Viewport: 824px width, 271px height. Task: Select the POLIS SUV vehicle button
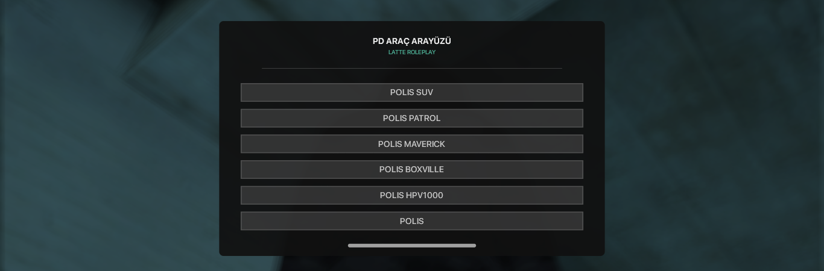[411, 92]
